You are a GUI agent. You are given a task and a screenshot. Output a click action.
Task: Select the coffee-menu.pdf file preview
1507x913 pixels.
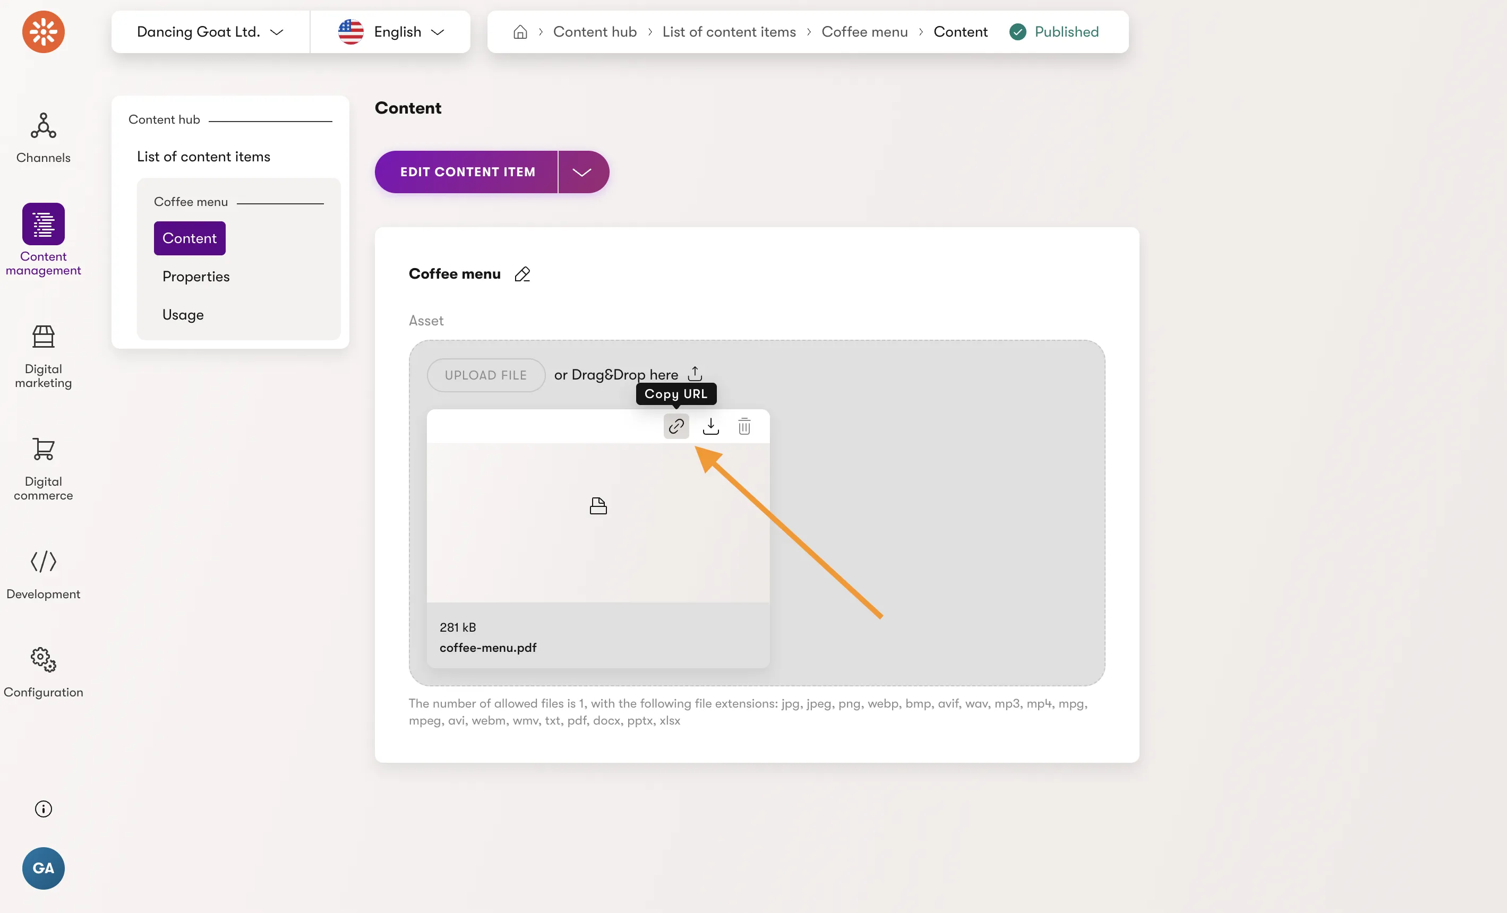click(598, 523)
